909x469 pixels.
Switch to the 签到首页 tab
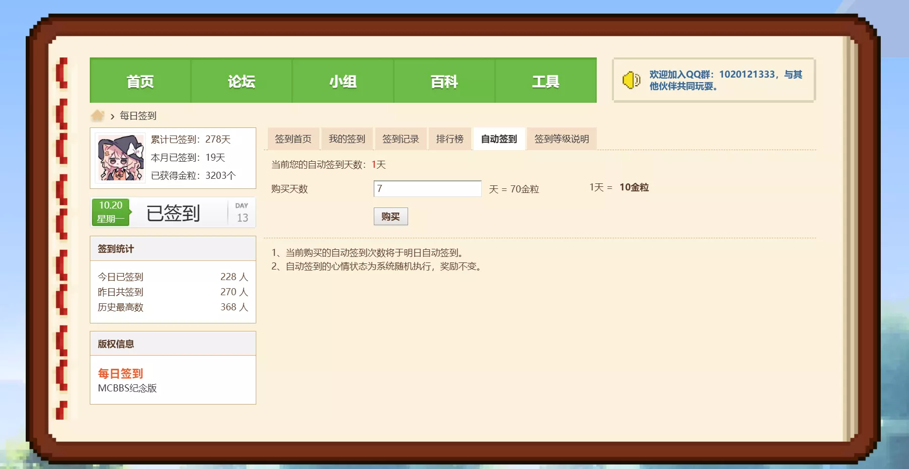(x=293, y=139)
